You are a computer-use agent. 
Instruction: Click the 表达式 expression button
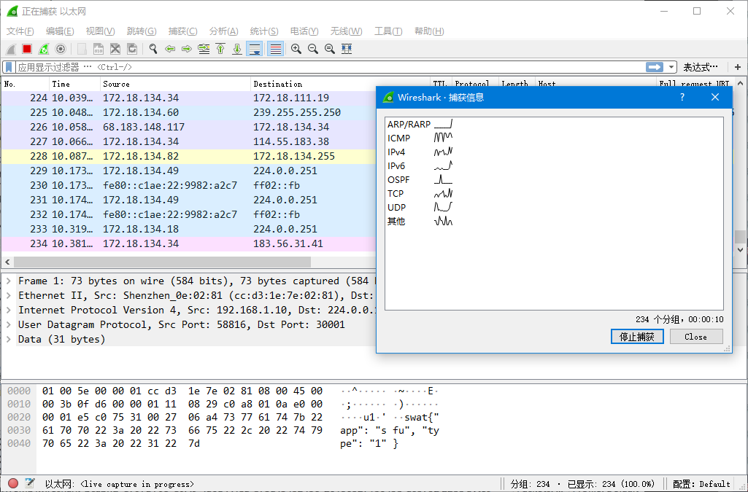pos(701,67)
